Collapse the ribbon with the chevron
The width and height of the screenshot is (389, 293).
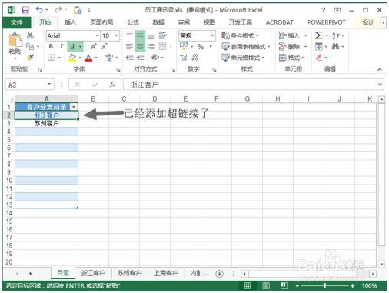[x=380, y=69]
